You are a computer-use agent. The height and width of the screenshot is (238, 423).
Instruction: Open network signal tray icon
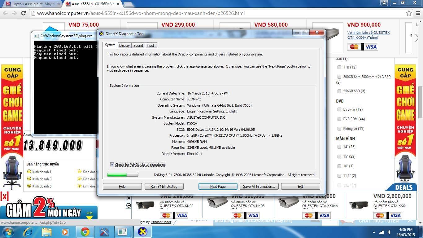382,232
